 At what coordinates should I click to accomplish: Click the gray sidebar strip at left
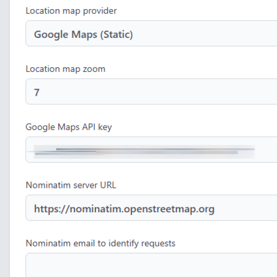pos(5,138)
